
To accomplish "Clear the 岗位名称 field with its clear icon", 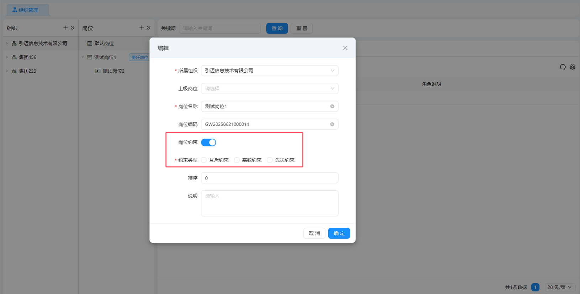I will coord(332,107).
